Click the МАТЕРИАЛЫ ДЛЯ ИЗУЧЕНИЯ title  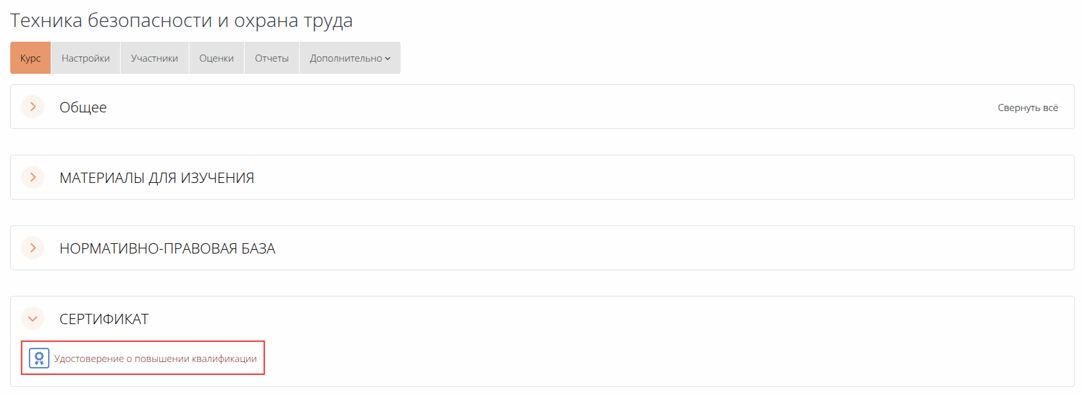point(157,178)
